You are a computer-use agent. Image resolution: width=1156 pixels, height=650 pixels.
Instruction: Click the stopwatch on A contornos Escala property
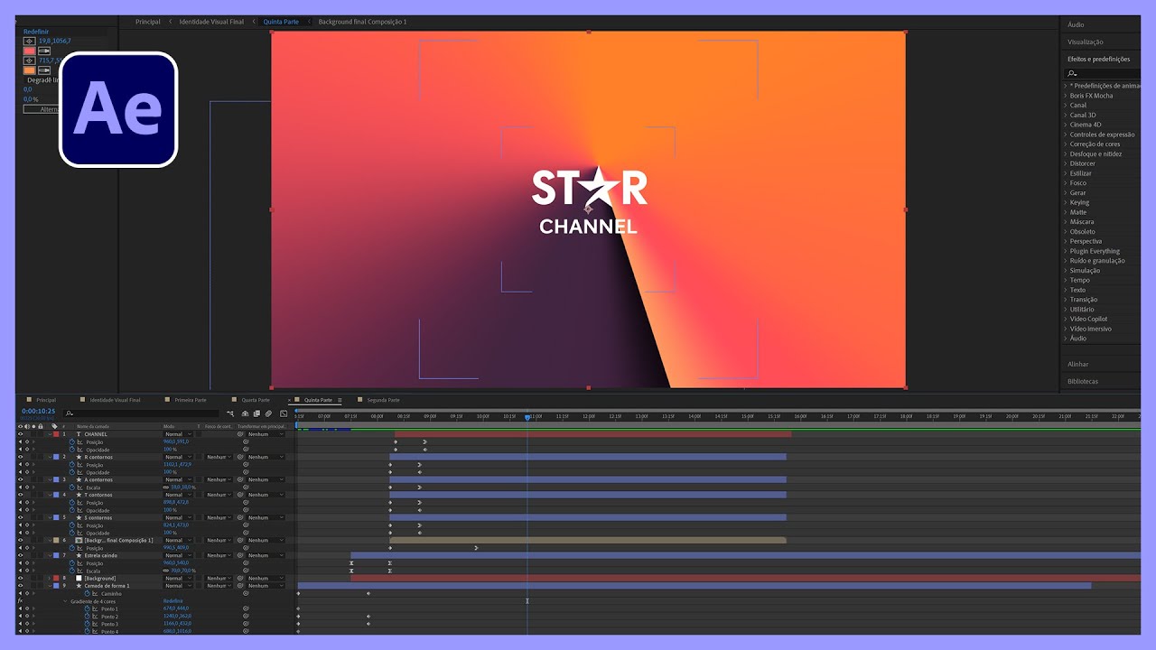[72, 487]
